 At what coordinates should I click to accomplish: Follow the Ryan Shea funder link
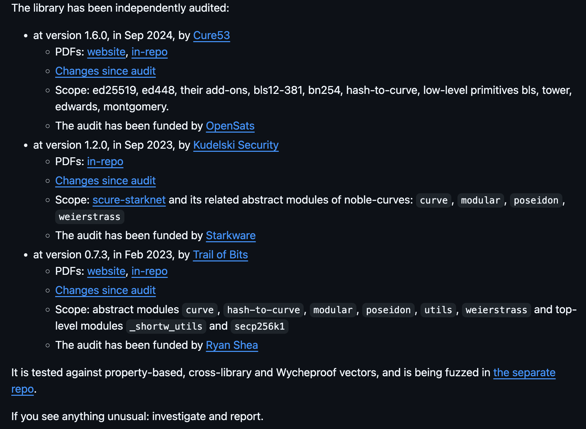(232, 345)
